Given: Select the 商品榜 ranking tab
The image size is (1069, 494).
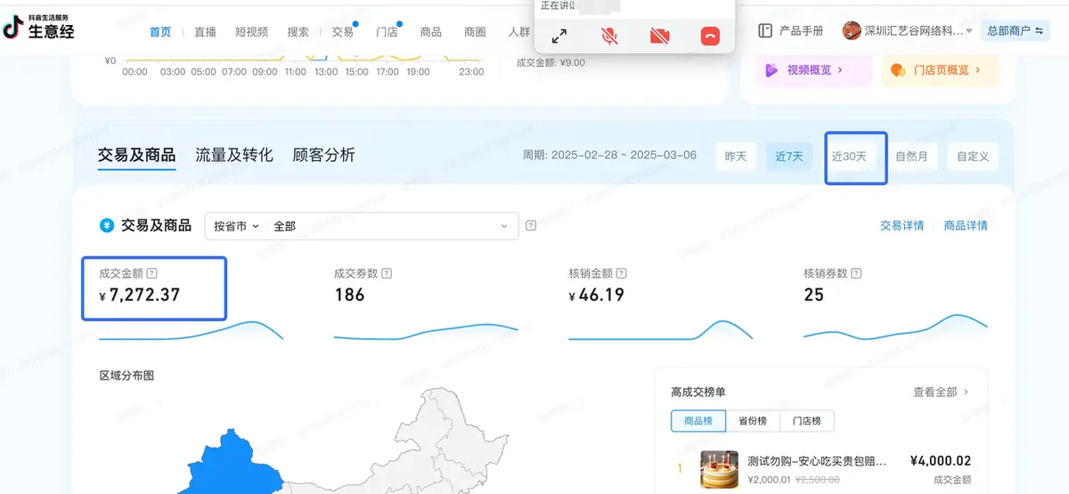Looking at the screenshot, I should (698, 421).
